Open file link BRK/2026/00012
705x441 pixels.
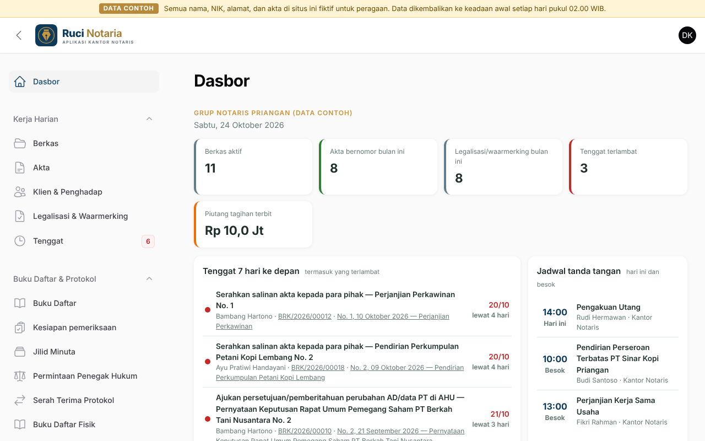pos(305,316)
